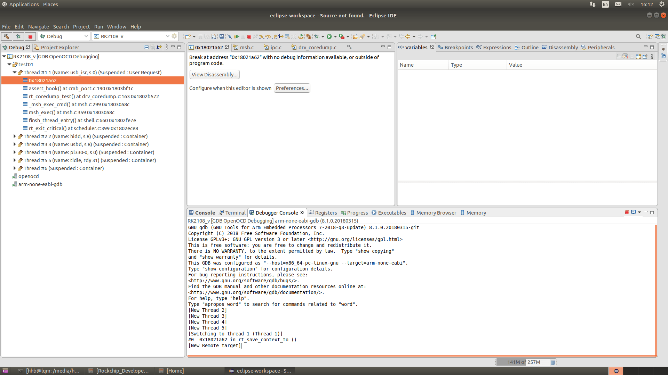Click the Build hammer button
The image size is (668, 375).
pos(6,36)
